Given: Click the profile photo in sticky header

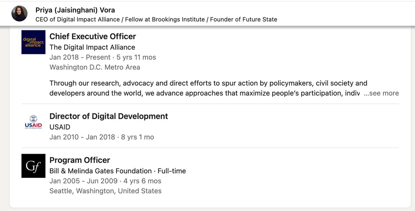Looking at the screenshot, I should pyautogui.click(x=19, y=13).
